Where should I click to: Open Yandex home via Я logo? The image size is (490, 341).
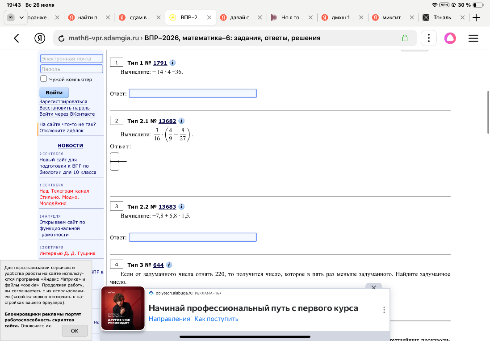click(40, 38)
